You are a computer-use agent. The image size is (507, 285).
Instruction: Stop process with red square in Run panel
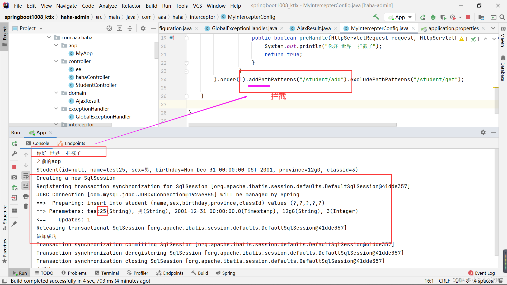15,167
